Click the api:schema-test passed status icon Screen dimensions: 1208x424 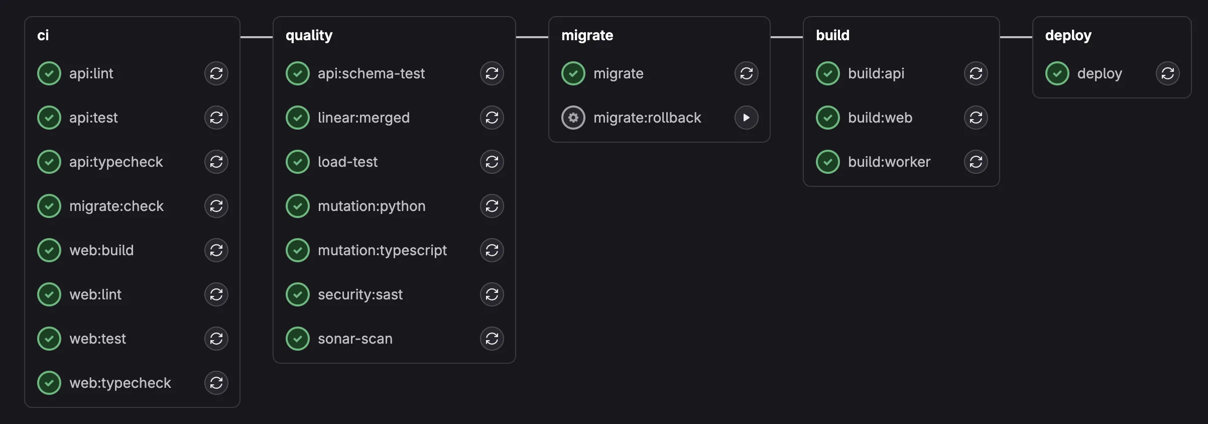click(x=298, y=73)
